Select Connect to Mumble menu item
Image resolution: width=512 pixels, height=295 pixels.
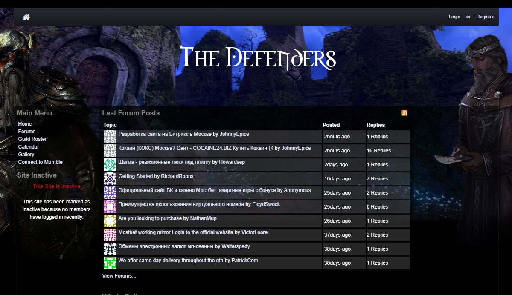40,162
